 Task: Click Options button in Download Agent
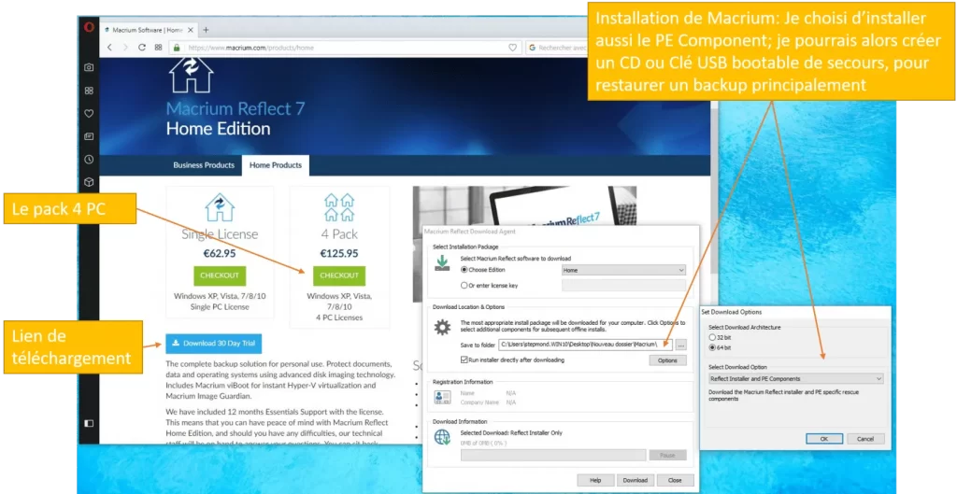click(667, 360)
